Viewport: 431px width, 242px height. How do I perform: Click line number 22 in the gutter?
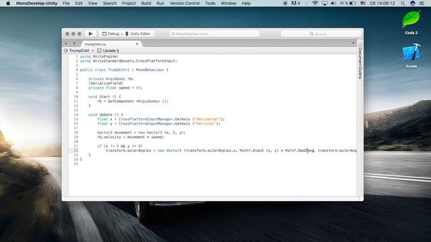coord(76,151)
